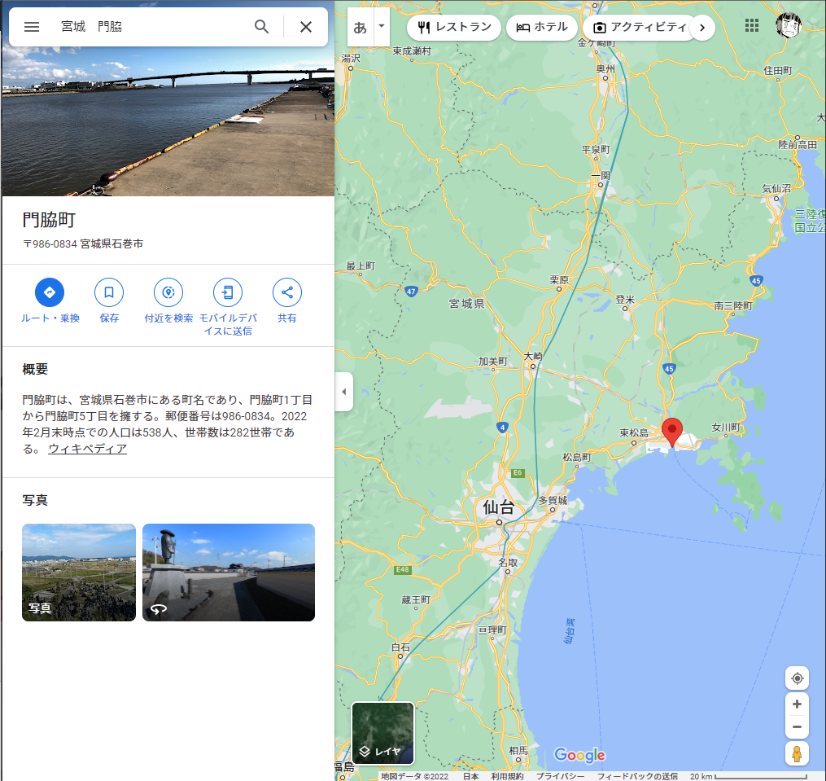Screen dimensions: 826x781
Task: Send to mobile device icon
Action: click(x=228, y=292)
